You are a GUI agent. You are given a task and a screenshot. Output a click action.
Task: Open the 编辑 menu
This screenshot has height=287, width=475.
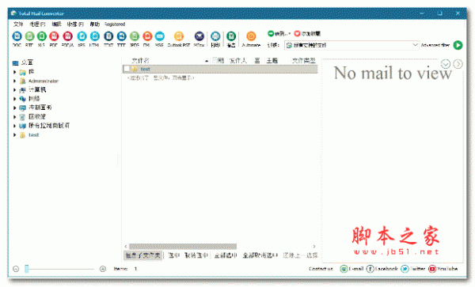56,25
